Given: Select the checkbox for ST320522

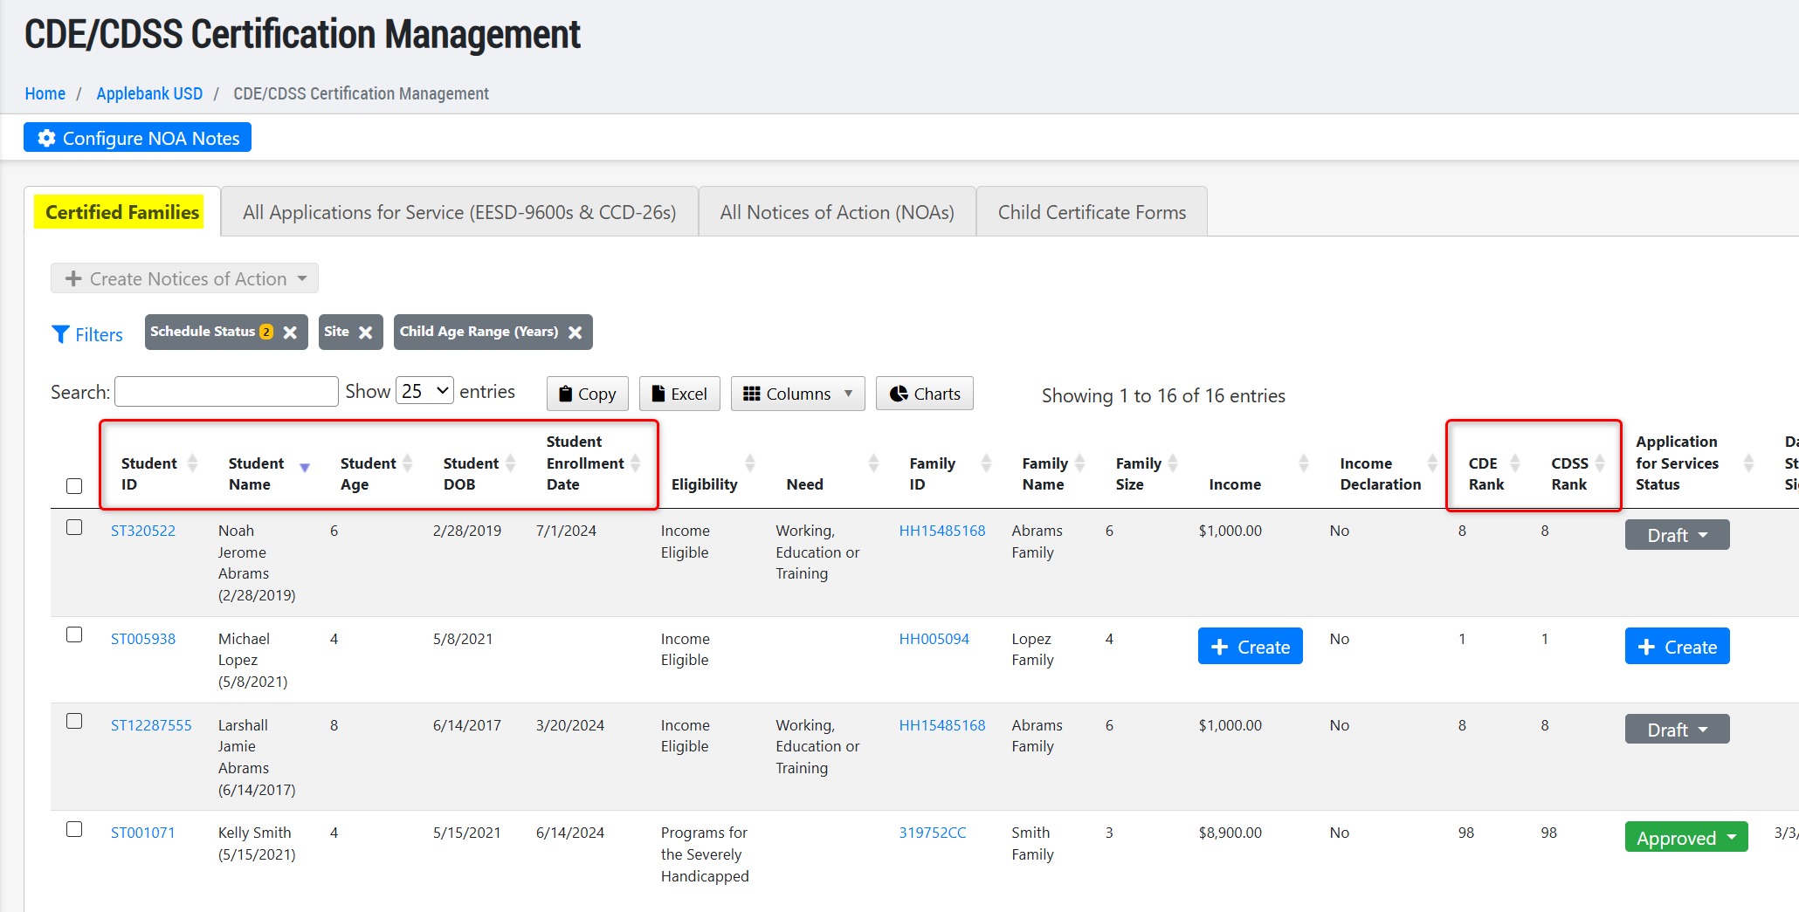Looking at the screenshot, I should 74,527.
